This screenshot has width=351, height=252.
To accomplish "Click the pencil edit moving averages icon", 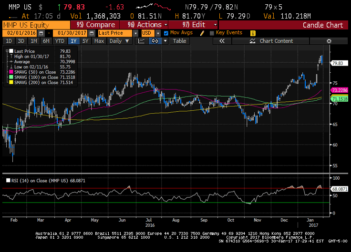I will (x=202, y=33).
